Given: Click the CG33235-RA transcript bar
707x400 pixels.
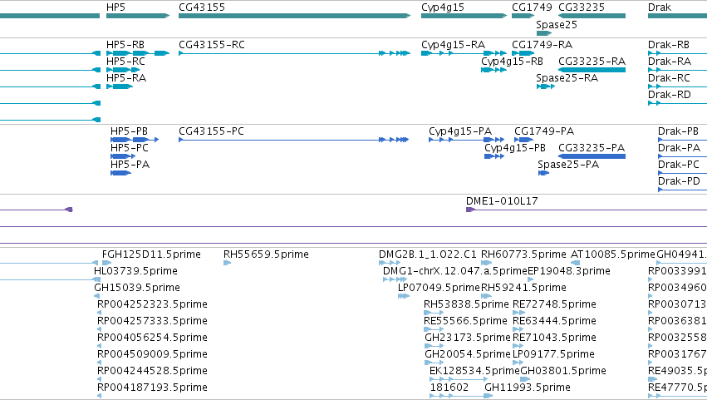Looking at the screenshot, I should (x=592, y=70).
